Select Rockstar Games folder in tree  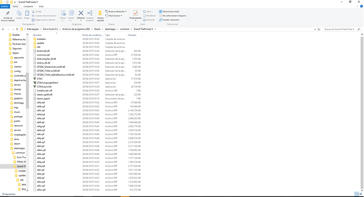coord(17,44)
